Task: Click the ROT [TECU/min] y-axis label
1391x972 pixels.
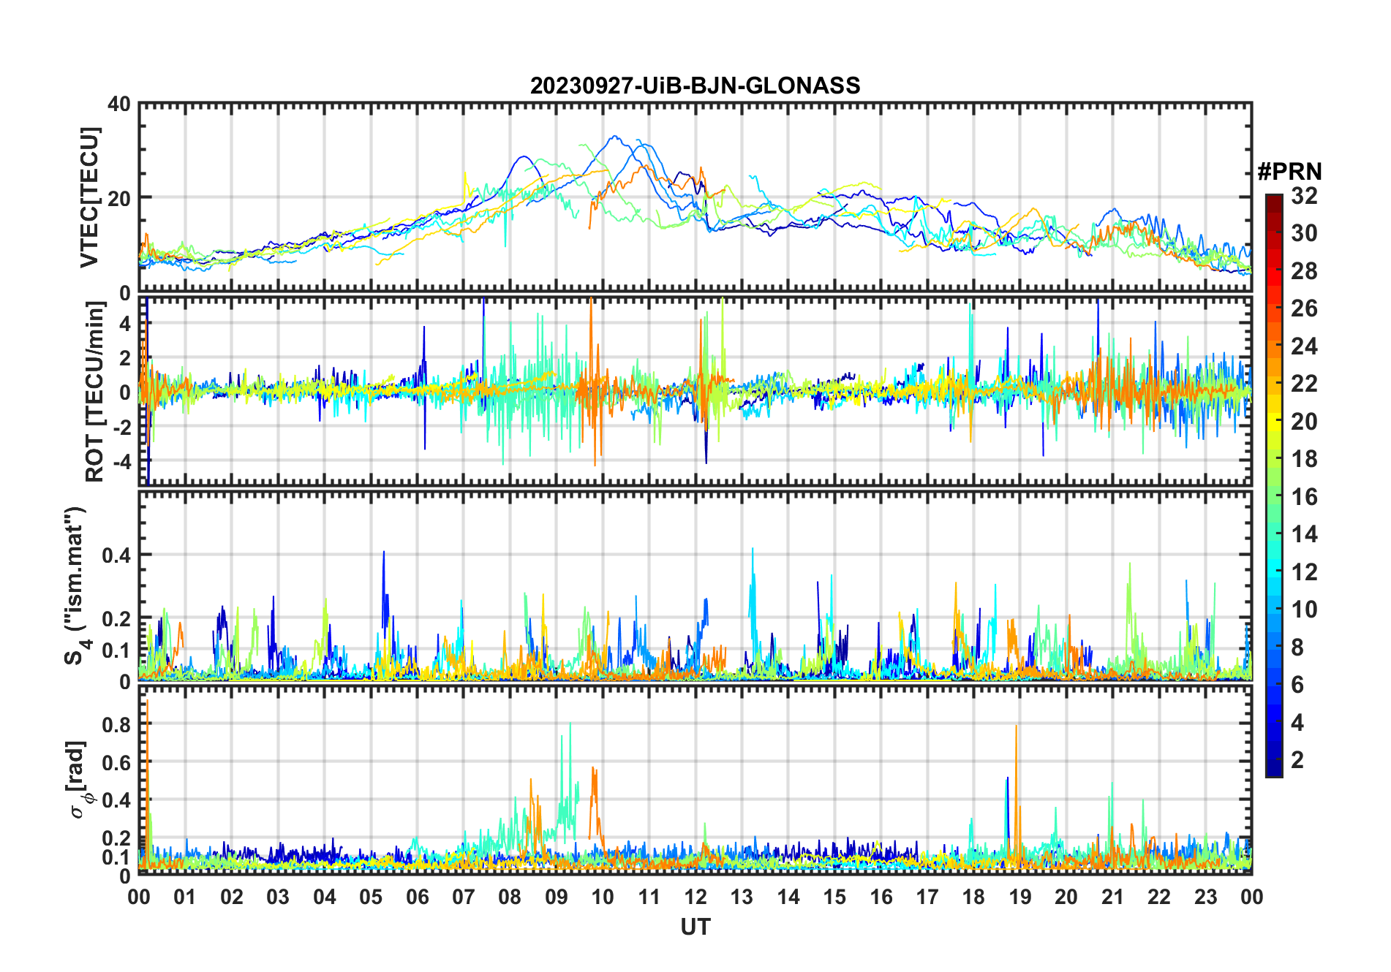Action: pos(94,392)
